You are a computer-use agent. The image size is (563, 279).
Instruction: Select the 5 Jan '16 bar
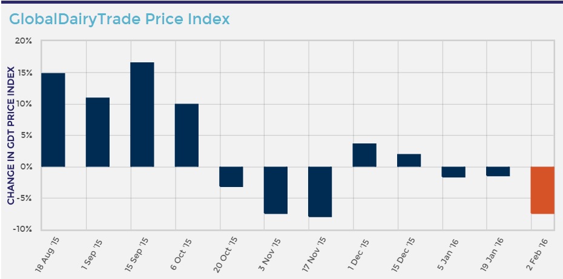click(453, 172)
